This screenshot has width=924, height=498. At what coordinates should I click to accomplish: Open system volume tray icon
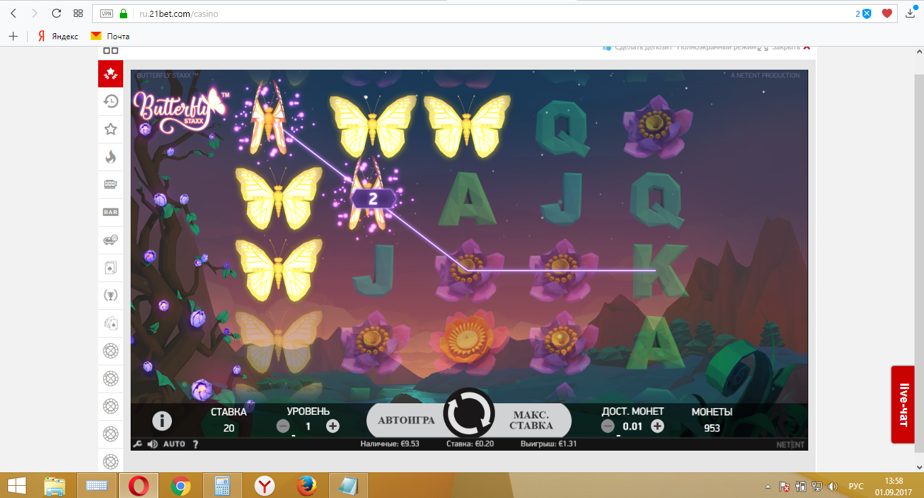point(833,486)
